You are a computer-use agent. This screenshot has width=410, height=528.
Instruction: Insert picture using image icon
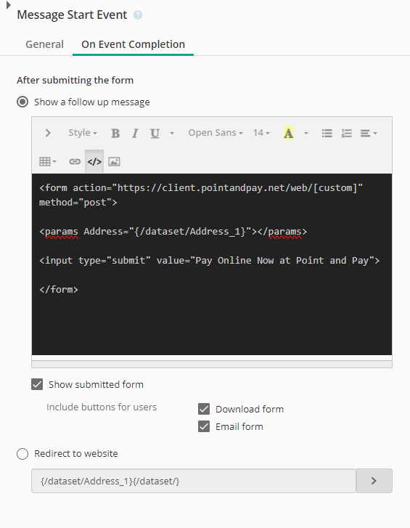click(x=114, y=162)
